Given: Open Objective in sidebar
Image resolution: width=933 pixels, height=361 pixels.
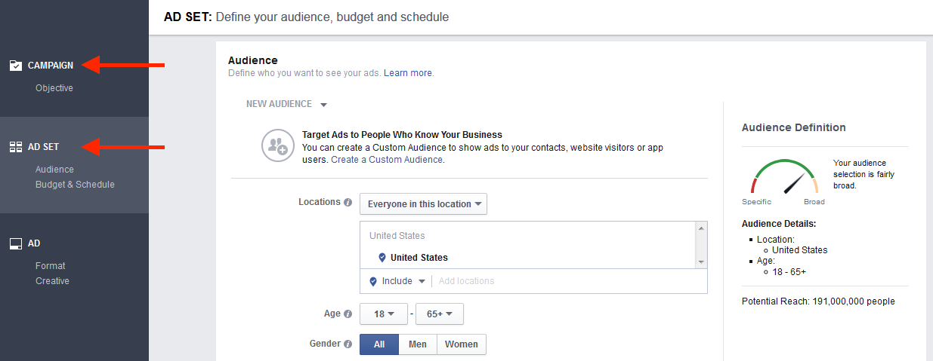Looking at the screenshot, I should click(x=54, y=88).
